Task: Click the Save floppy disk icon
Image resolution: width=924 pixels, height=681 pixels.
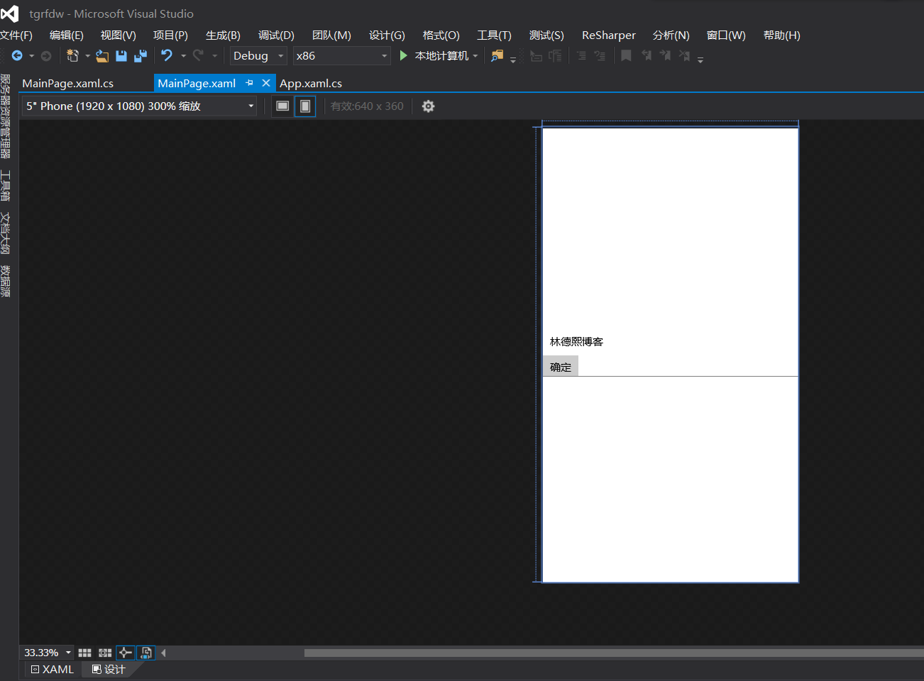Action: coord(121,55)
